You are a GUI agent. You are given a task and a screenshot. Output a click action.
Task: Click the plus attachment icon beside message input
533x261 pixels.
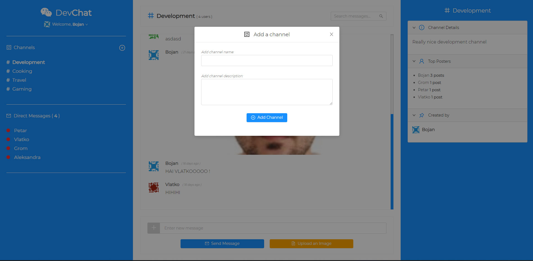(x=154, y=228)
